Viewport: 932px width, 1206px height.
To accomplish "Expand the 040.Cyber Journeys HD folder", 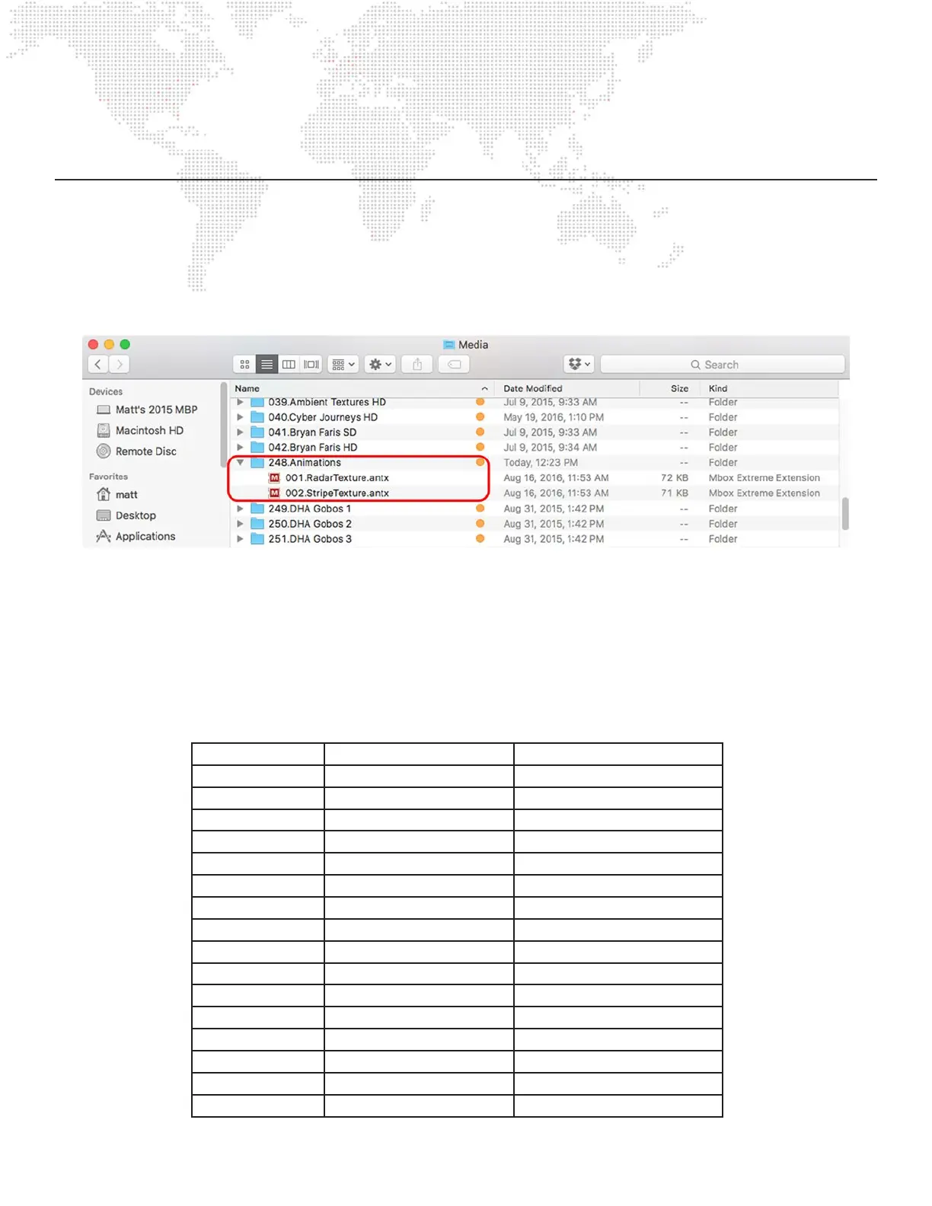I will [x=240, y=417].
